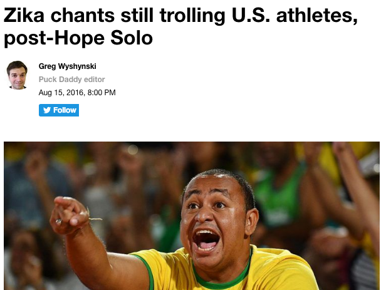Image resolution: width=381 pixels, height=290 pixels.
Task: Click the fan's pointing hand in the photo
Action: point(70,215)
